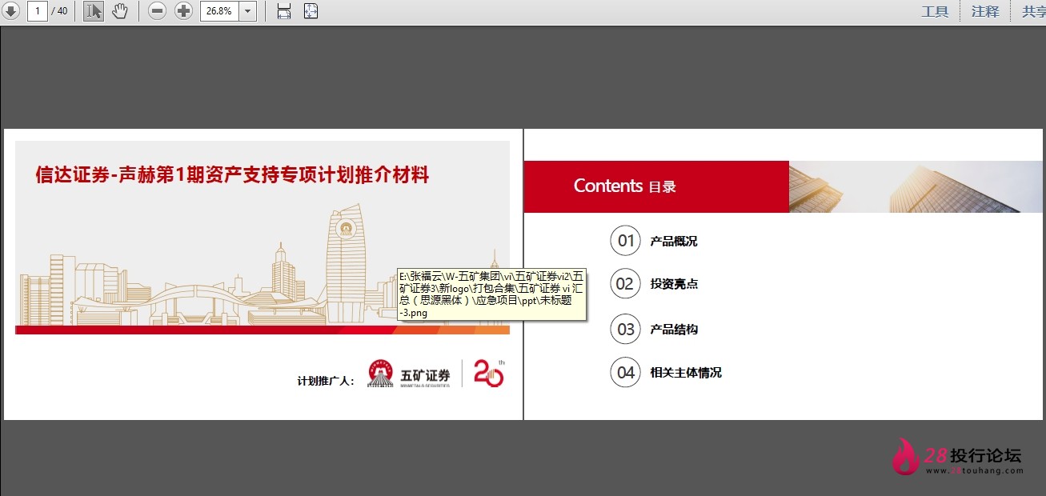This screenshot has height=496, width=1046.
Task: Zoom out with the minus button
Action: (158, 11)
